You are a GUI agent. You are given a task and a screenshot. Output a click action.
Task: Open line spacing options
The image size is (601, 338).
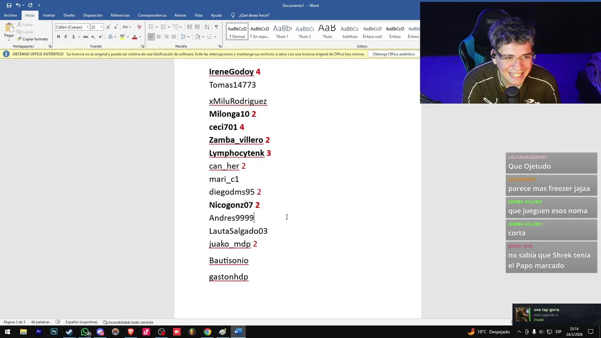pos(185,37)
